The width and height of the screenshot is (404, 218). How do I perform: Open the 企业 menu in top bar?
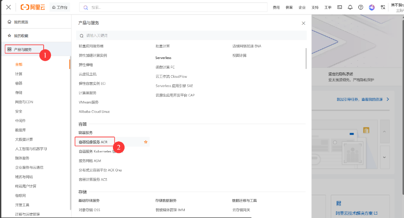[302, 7]
